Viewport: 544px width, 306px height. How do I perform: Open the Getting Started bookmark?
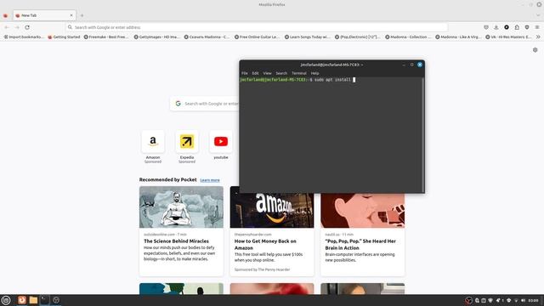[64, 37]
